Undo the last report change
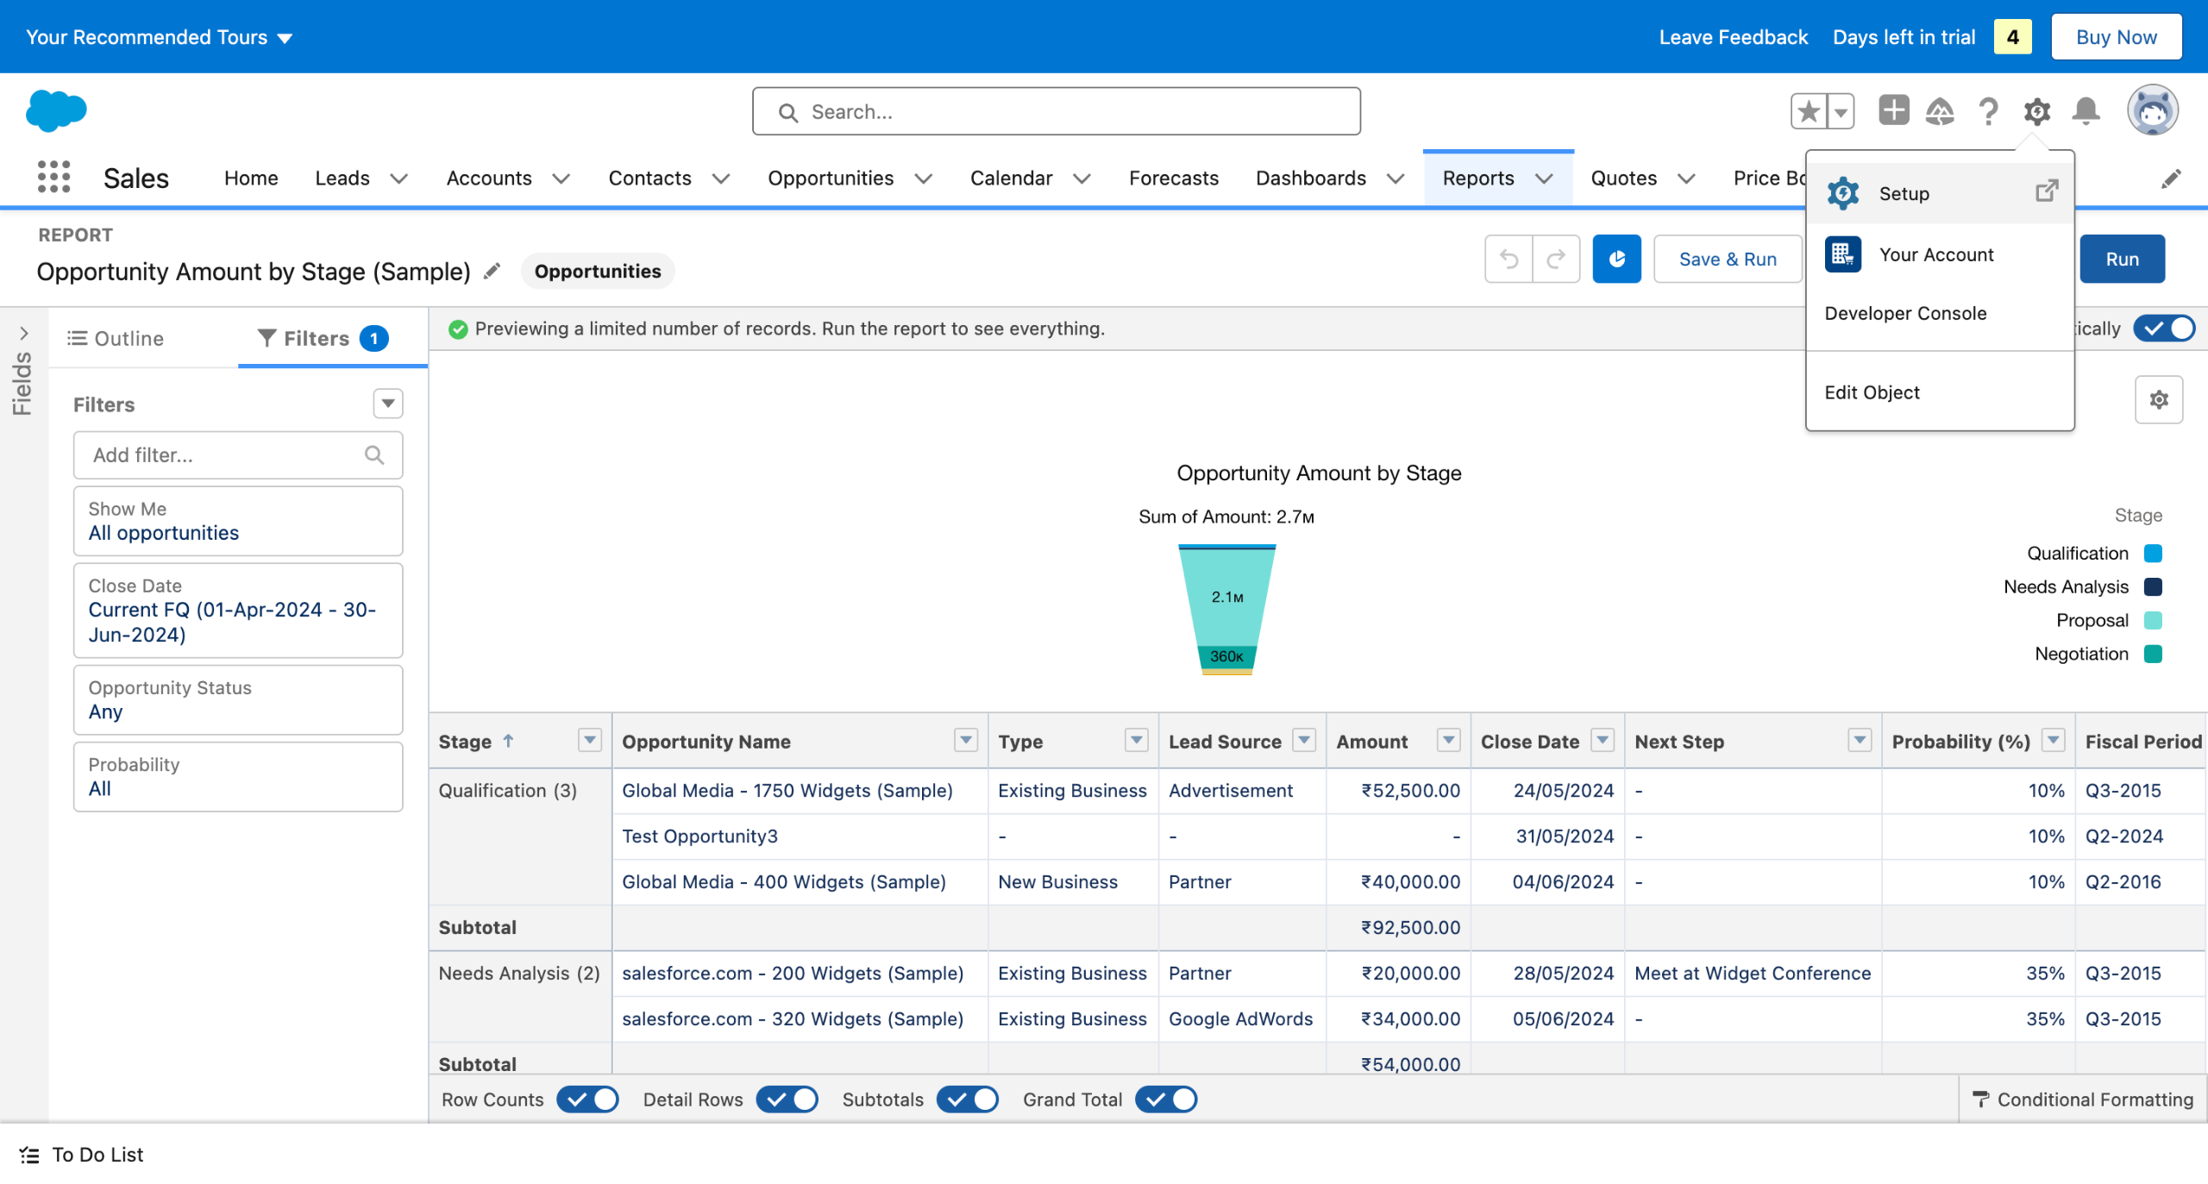 (x=1509, y=259)
